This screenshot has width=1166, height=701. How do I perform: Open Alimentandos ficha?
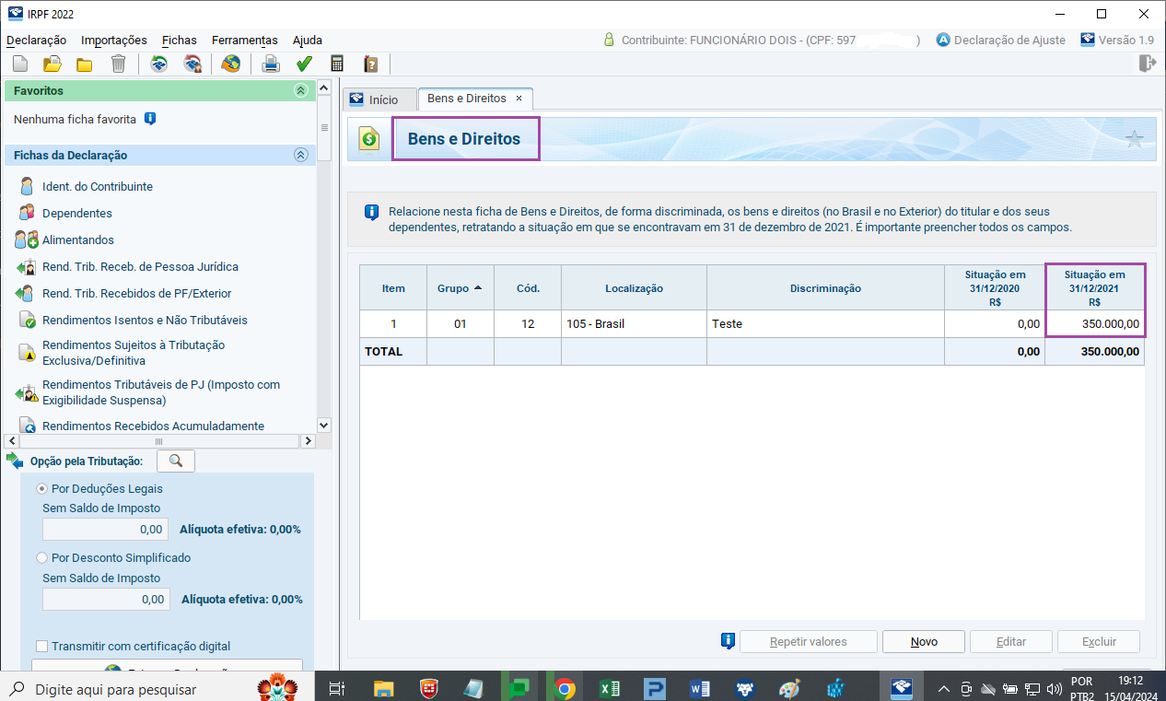tap(78, 240)
